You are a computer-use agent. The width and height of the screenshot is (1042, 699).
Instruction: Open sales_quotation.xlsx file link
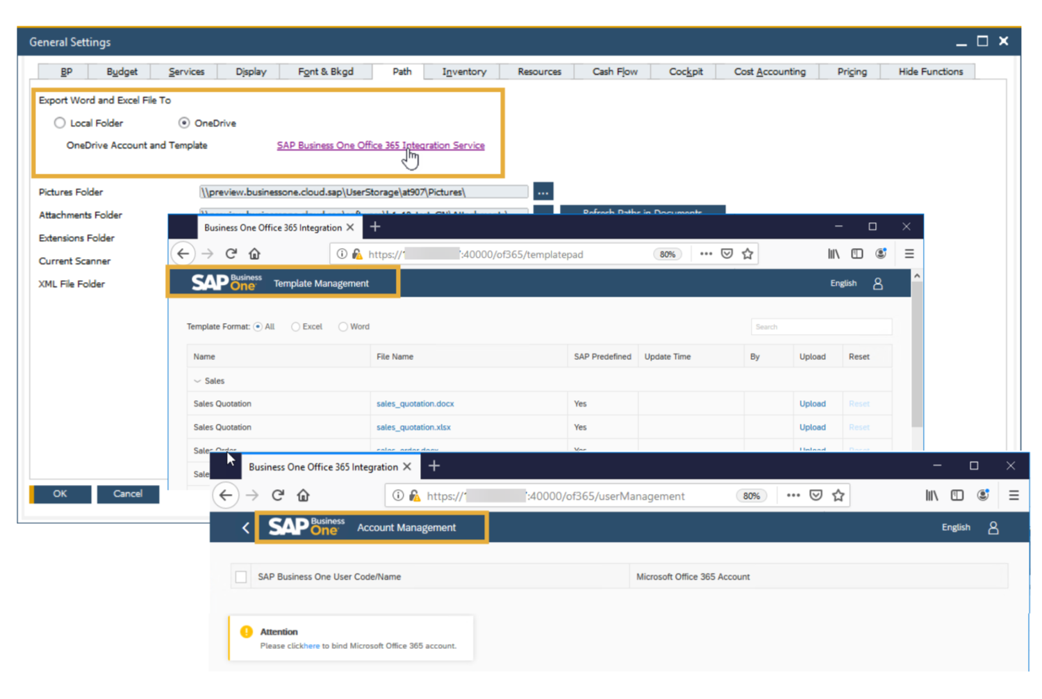(x=413, y=427)
